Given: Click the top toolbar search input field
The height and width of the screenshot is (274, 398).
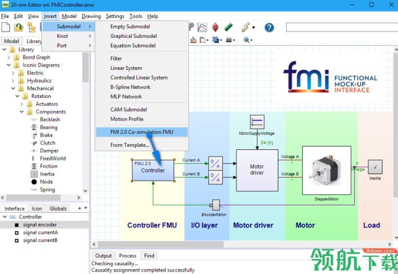Looking at the screenshot, I should click(x=342, y=27).
